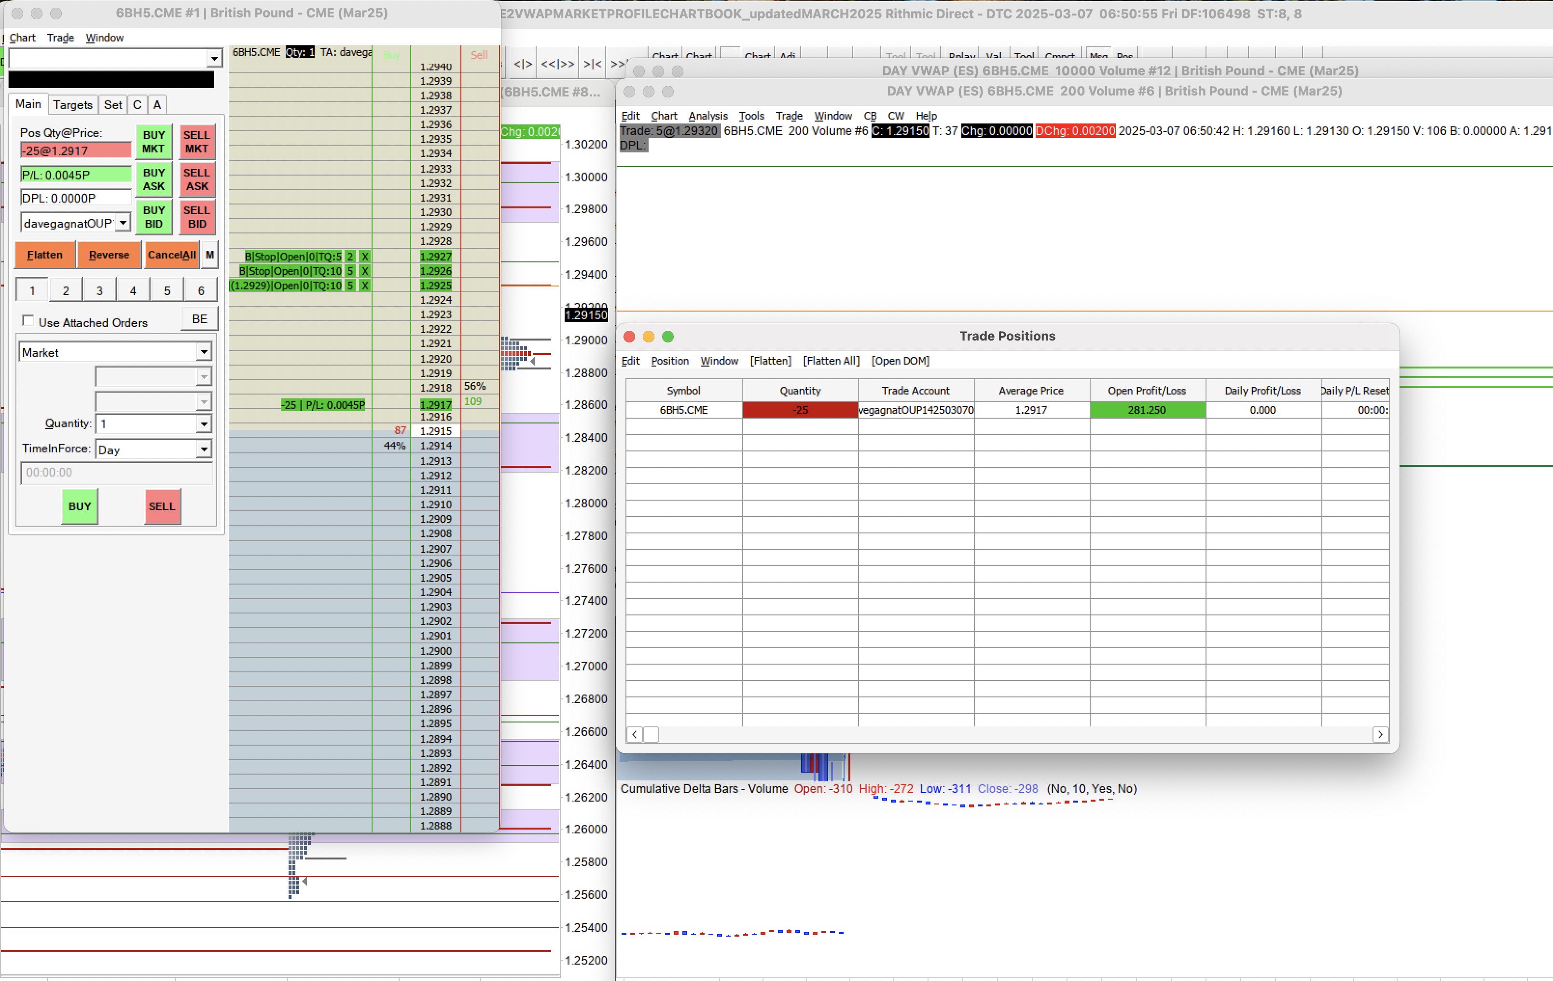
Task: Select quantity preset button 5
Action: point(167,291)
